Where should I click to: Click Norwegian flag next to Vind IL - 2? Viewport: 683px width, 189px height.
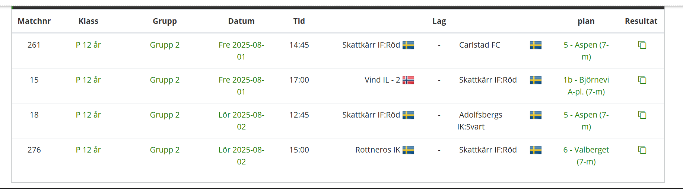point(408,80)
